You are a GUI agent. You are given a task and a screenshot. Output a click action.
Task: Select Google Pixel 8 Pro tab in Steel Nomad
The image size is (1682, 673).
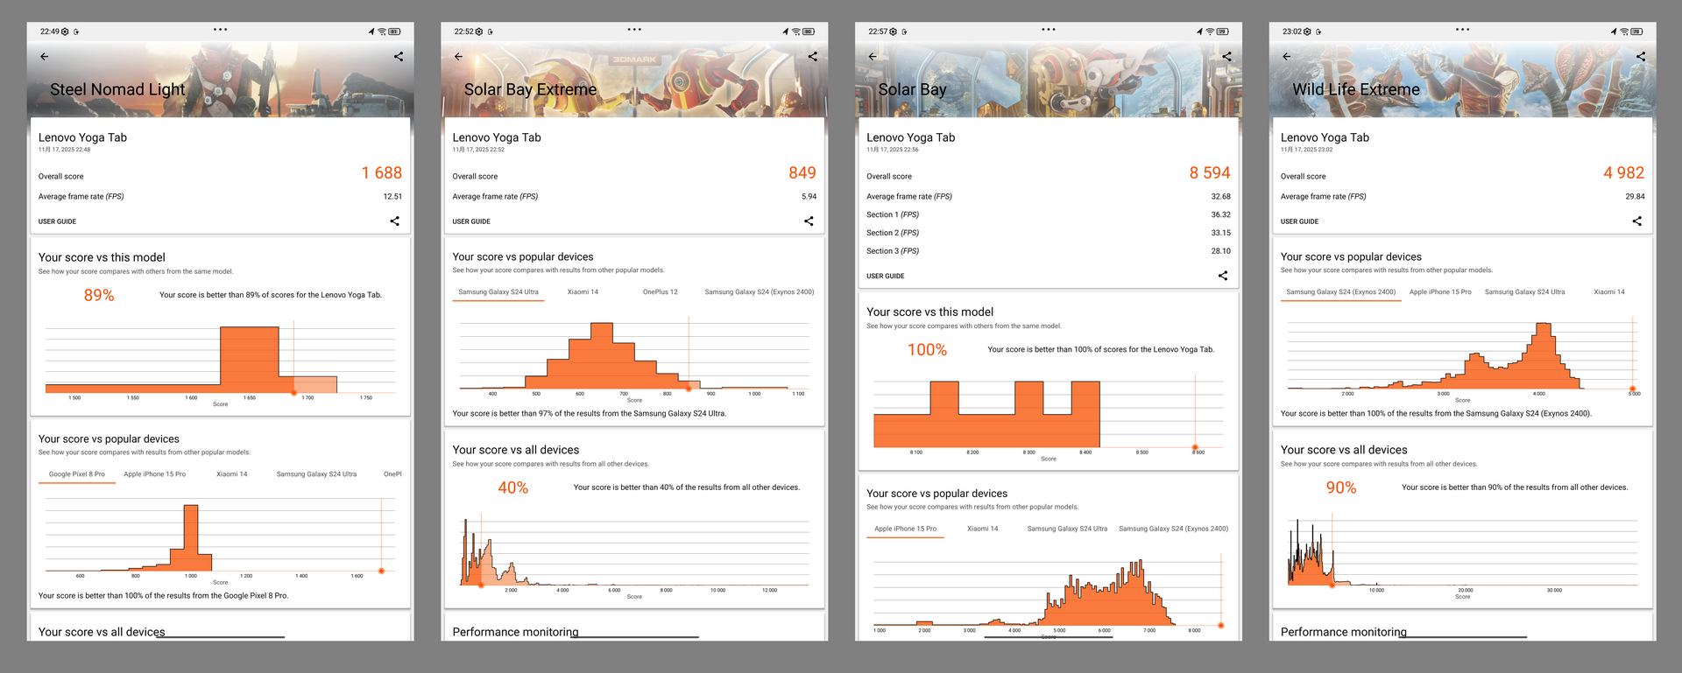(x=77, y=474)
